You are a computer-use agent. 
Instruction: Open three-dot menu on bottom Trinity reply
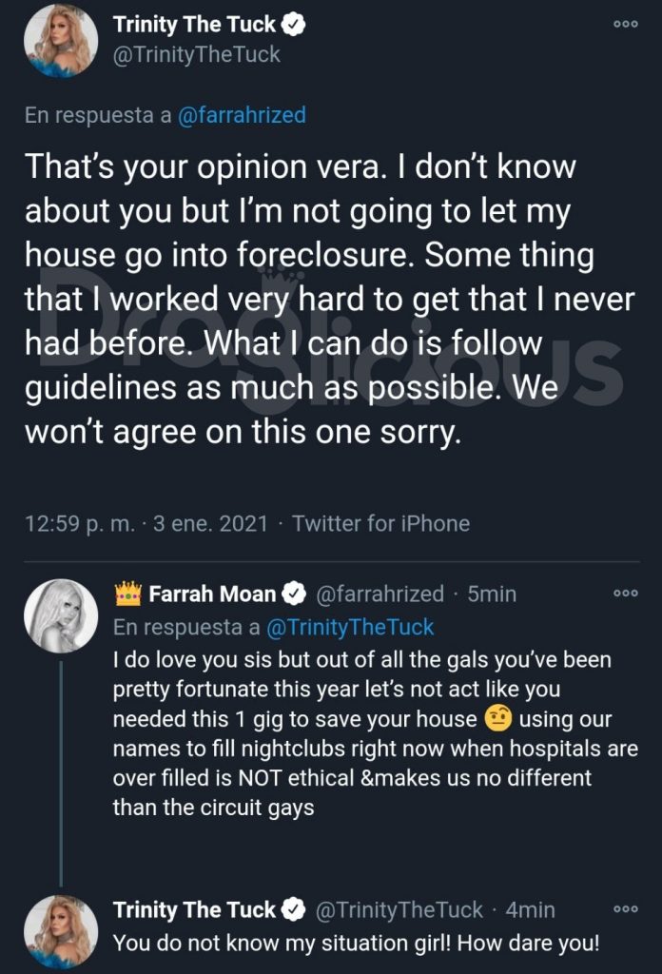point(625,908)
